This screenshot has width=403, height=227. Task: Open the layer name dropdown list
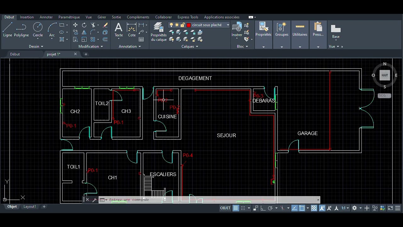click(228, 25)
